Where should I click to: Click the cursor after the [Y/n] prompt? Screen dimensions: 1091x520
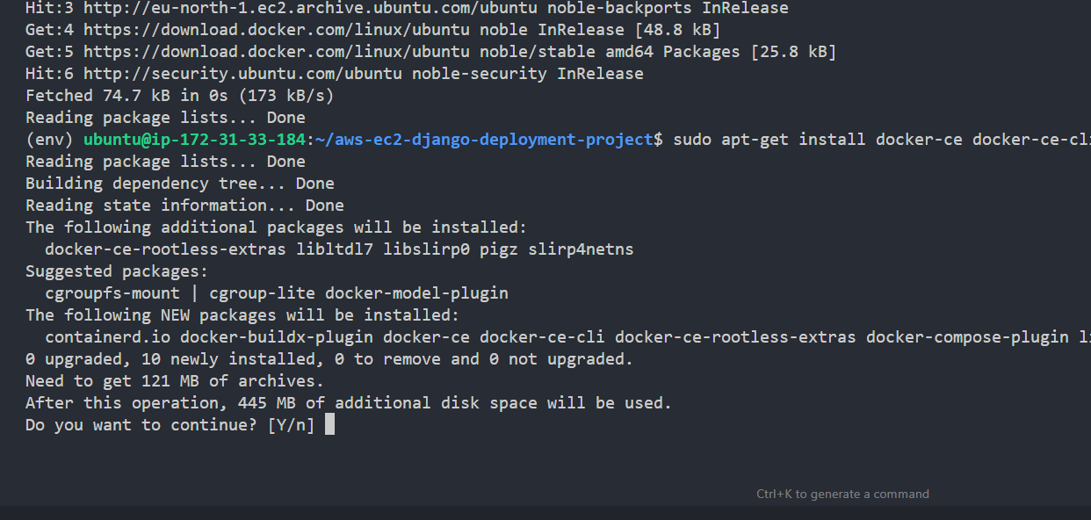pyautogui.click(x=329, y=425)
